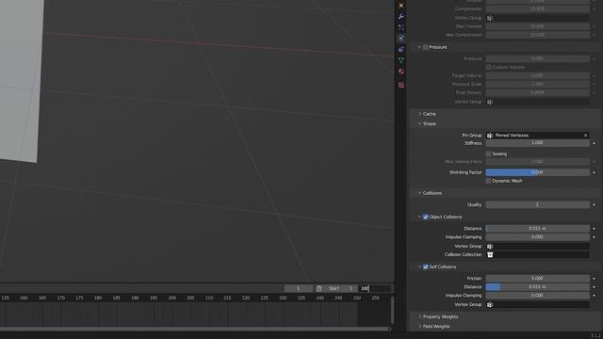Click the Self Collisions Distance slider
This screenshot has height=339, width=603.
pos(537,286)
